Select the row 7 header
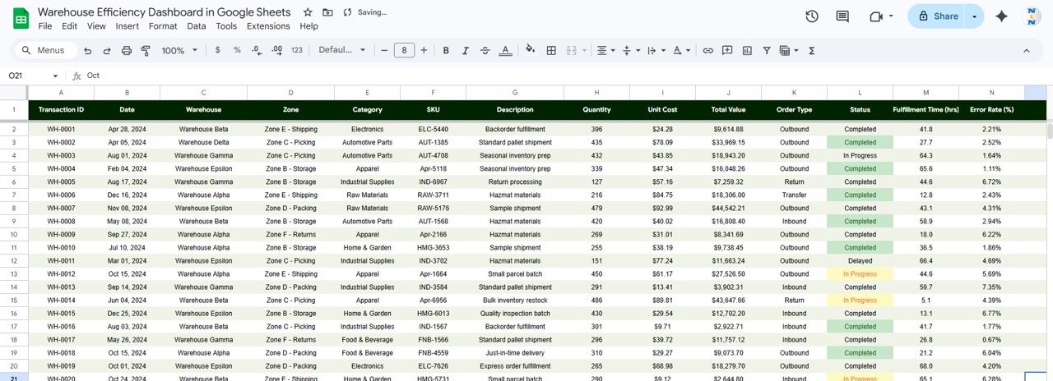The height and width of the screenshot is (381, 1053). 14,195
